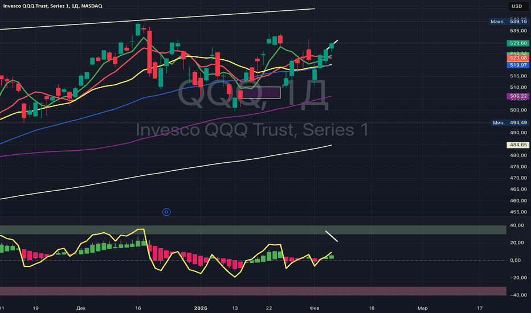The height and width of the screenshot is (313, 531).
Task: Click the cream 484,65 trendline price label
Action: coord(517,145)
